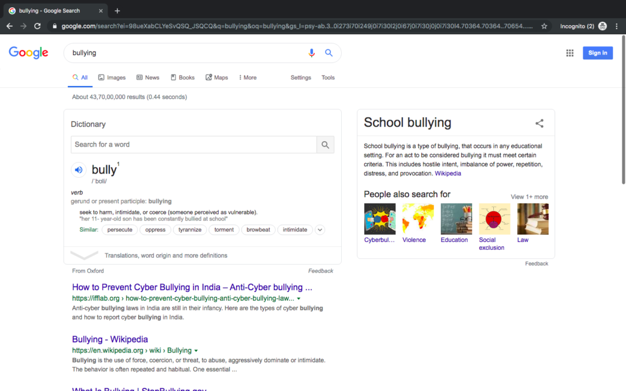Click the From Oxford source text
Viewport: 626px width, 391px height.
88,271
